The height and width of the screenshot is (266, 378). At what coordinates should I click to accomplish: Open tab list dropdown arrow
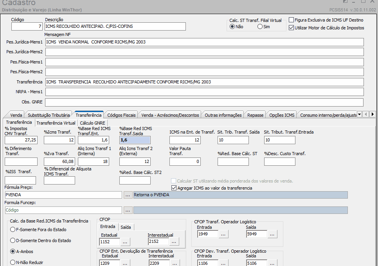click(x=359, y=114)
